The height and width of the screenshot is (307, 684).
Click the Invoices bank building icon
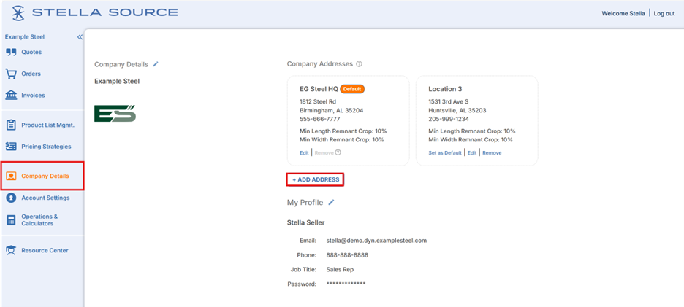point(11,96)
